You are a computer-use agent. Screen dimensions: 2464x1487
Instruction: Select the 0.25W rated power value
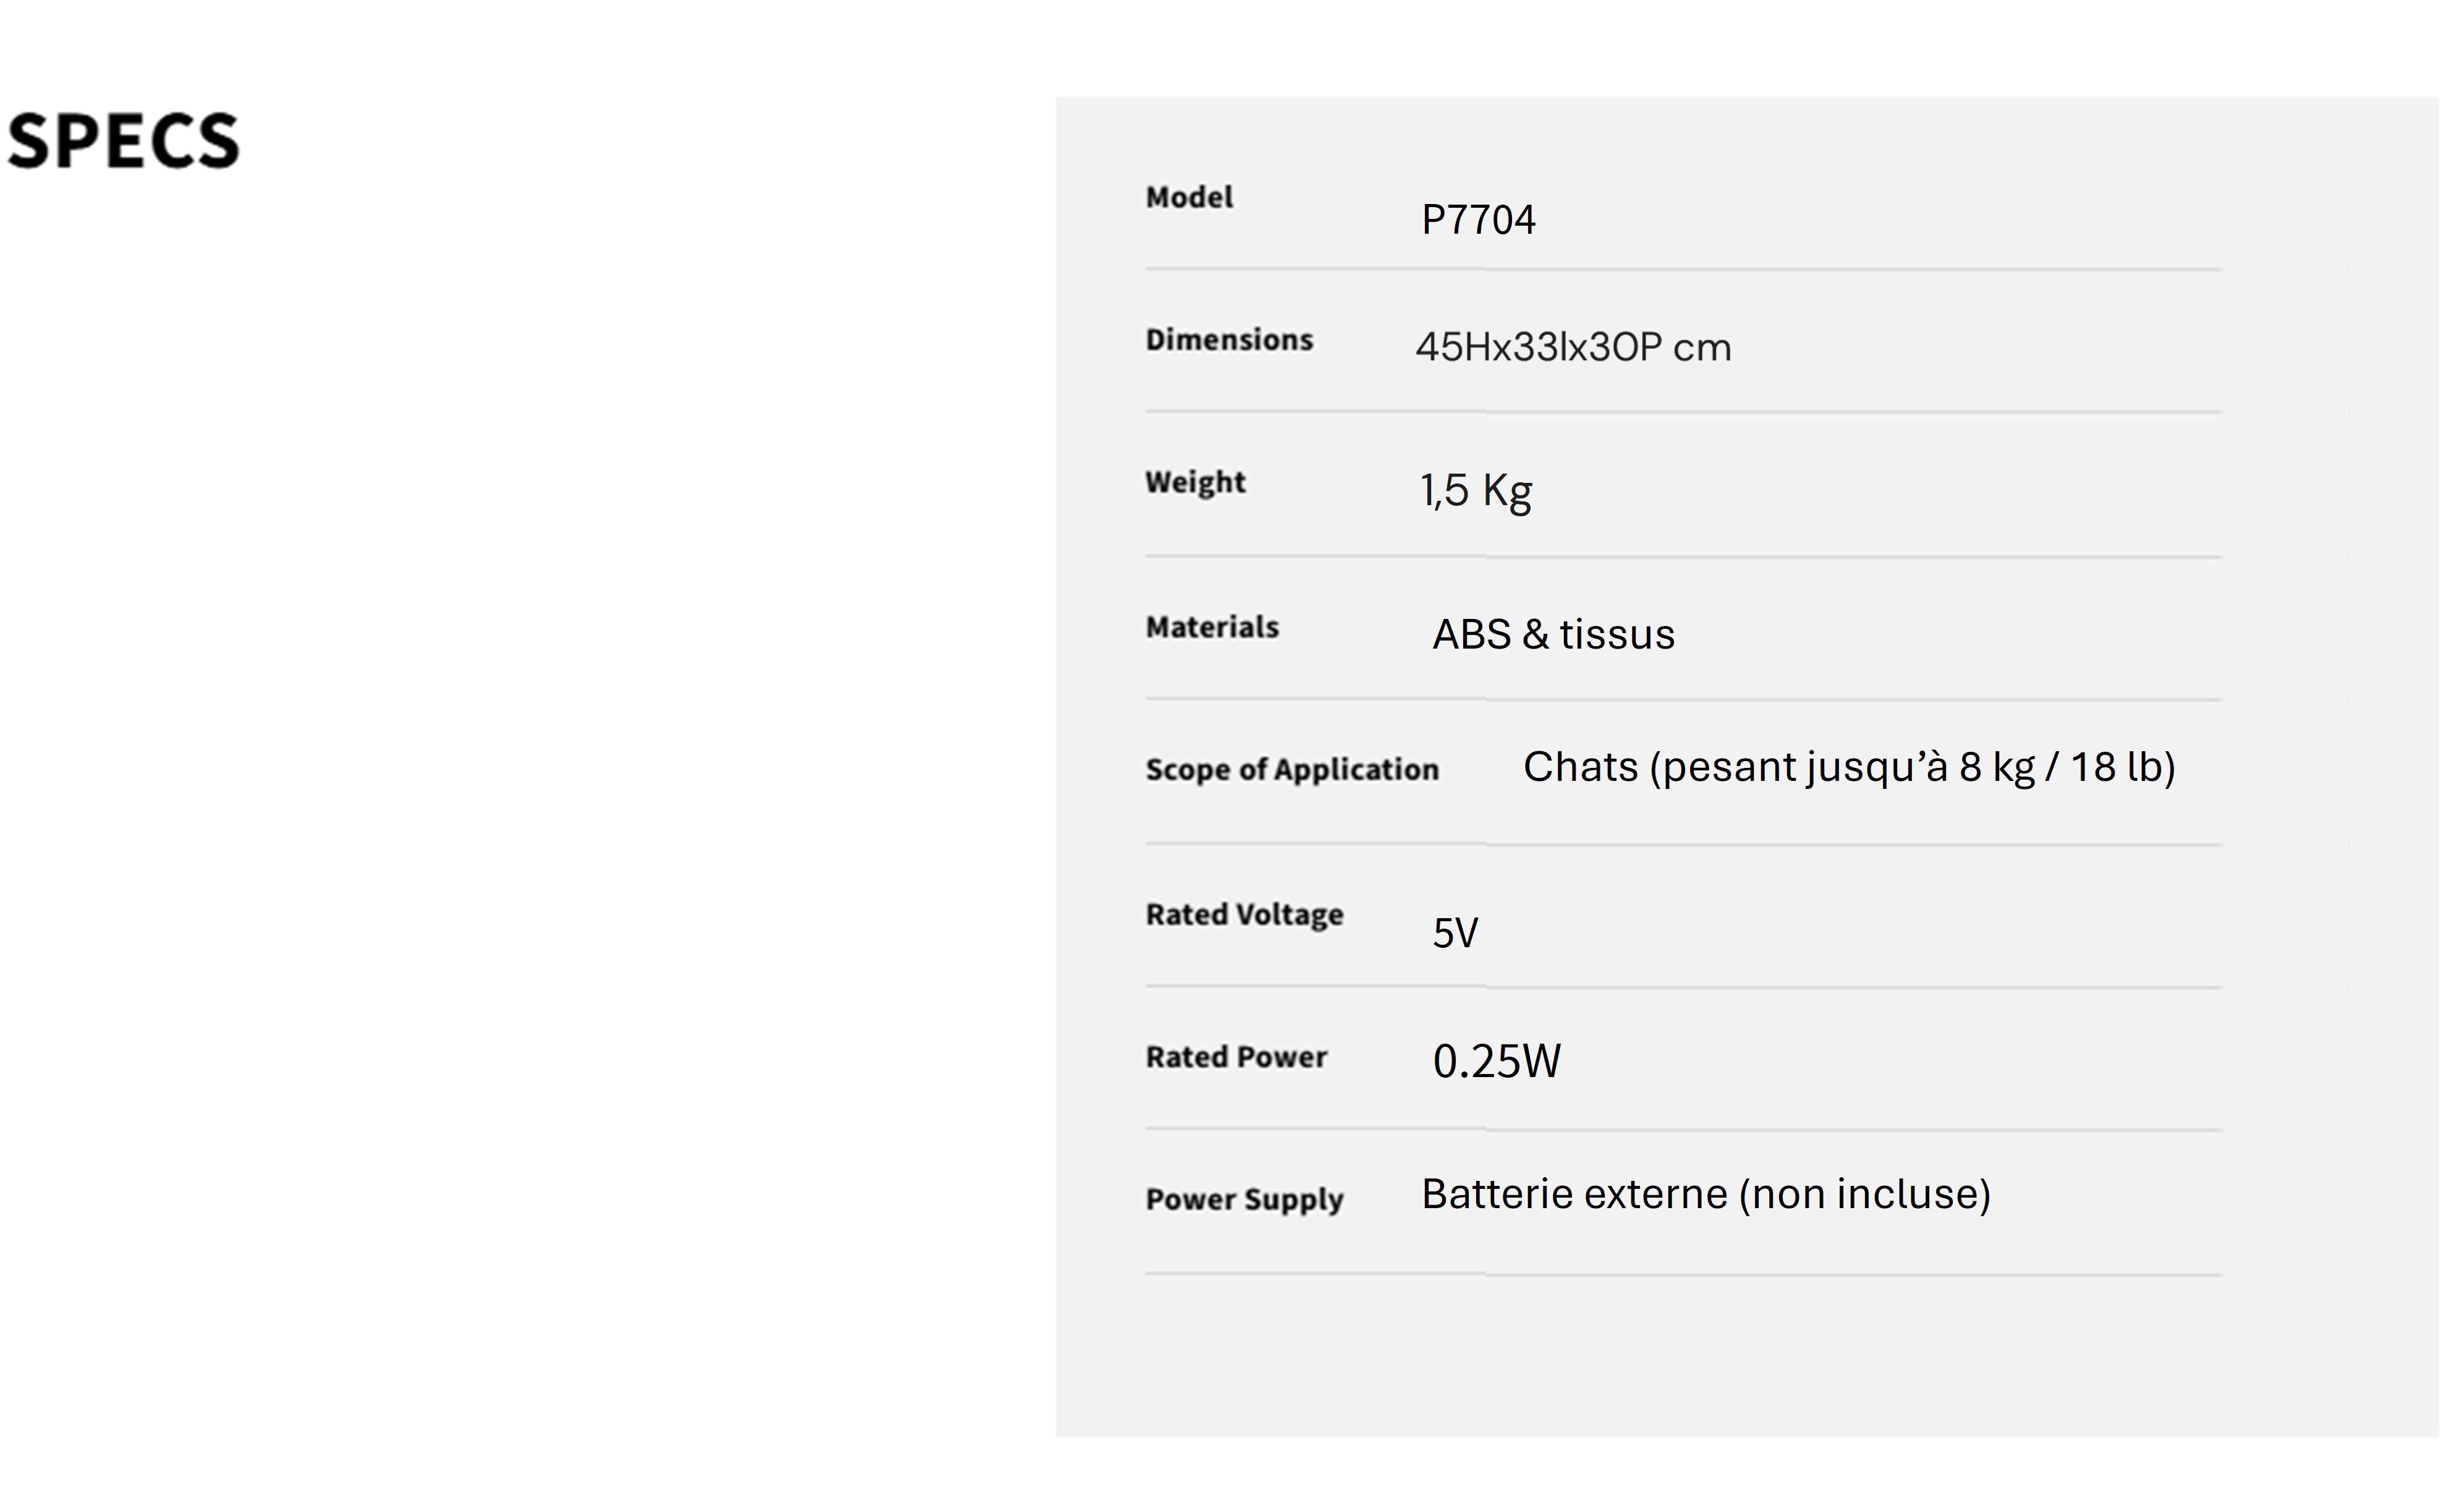click(x=1496, y=1061)
